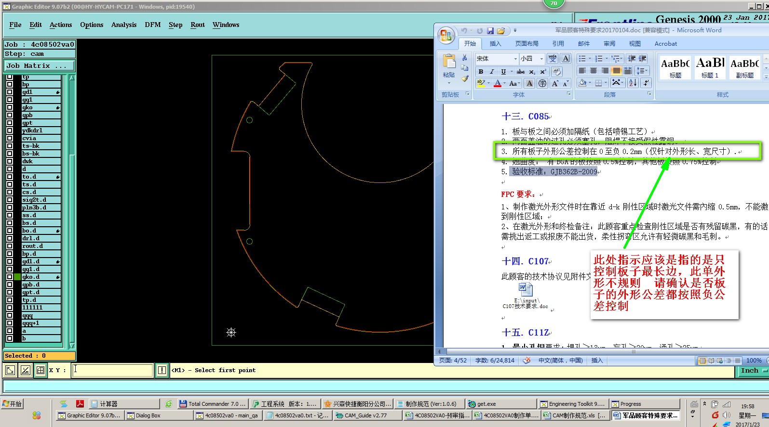769x427 pixels.
Task: Click the 100% zoom level in Word's status bar
Action: click(x=754, y=361)
